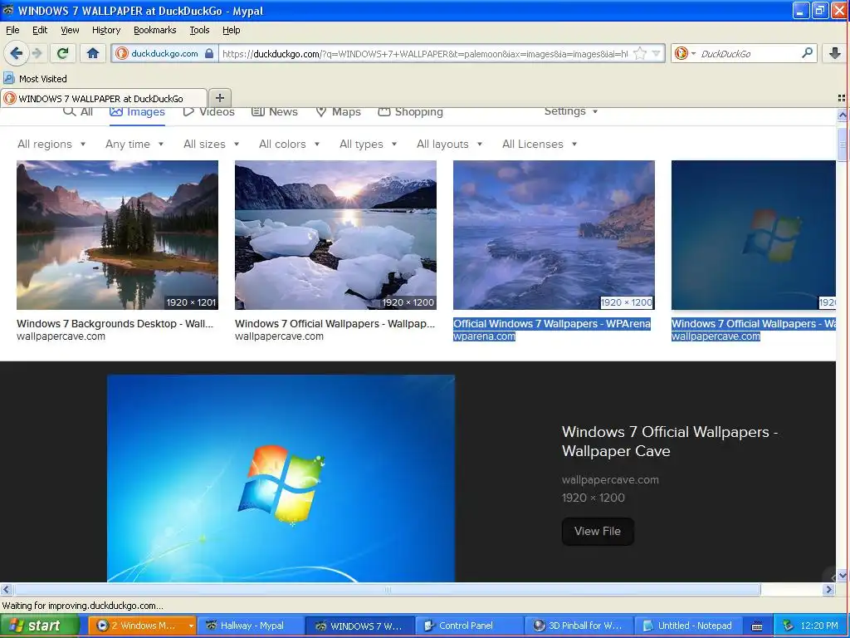Expand the All layouts filter
This screenshot has height=638, width=850.
click(x=449, y=144)
